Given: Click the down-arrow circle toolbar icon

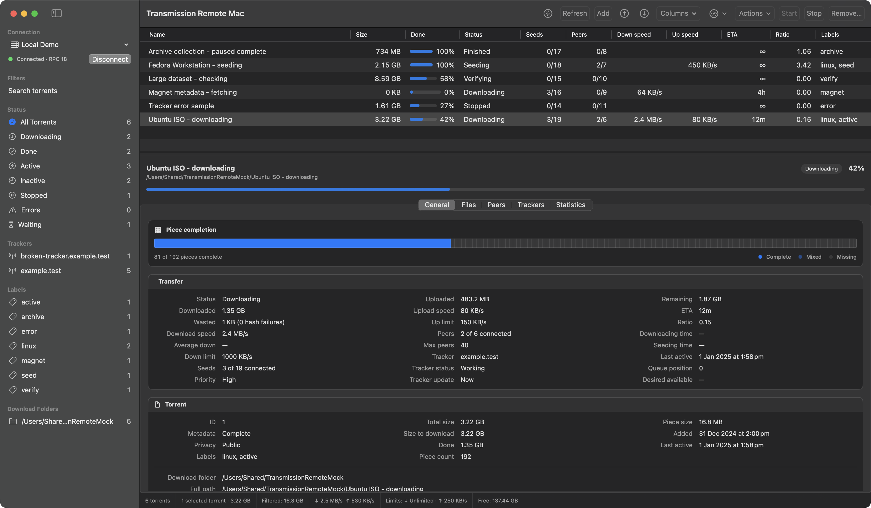Looking at the screenshot, I should (644, 13).
